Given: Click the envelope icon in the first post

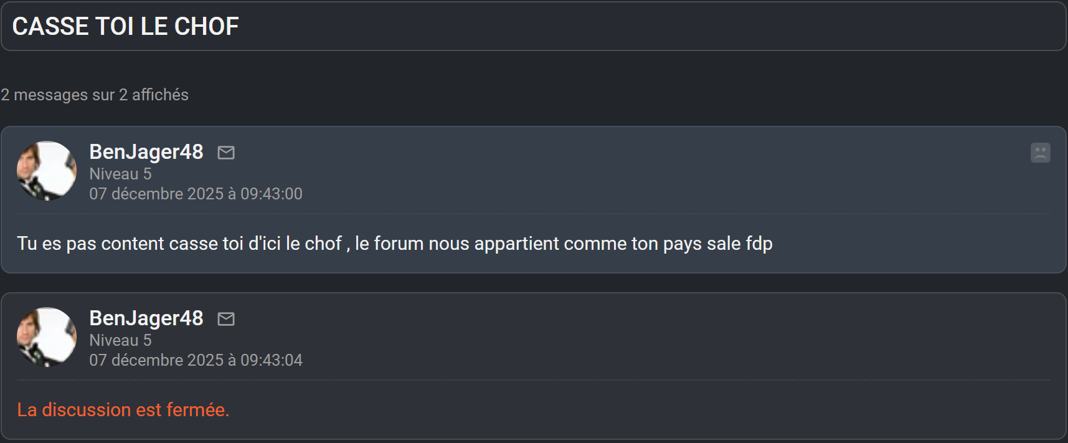Looking at the screenshot, I should click(226, 153).
